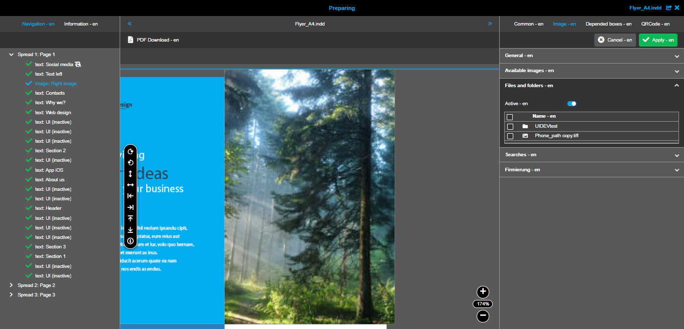Click the Cancel button
684x329 pixels.
pos(615,40)
